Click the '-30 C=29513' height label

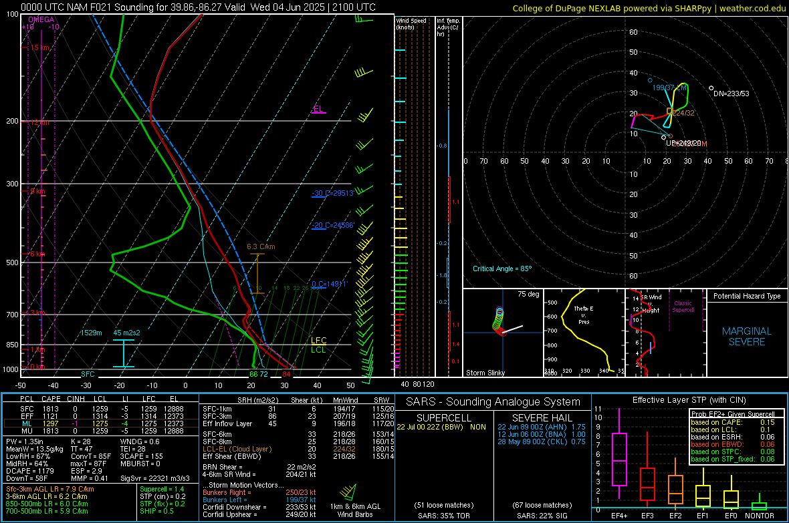click(332, 193)
